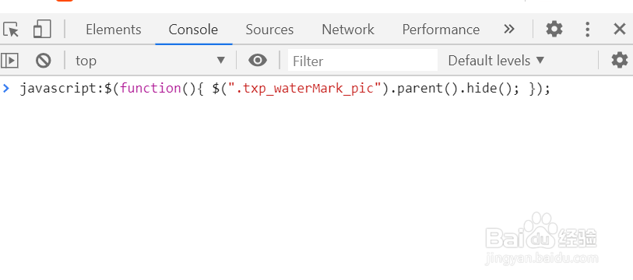
Task: Open console settings gear icon
Action: click(620, 61)
